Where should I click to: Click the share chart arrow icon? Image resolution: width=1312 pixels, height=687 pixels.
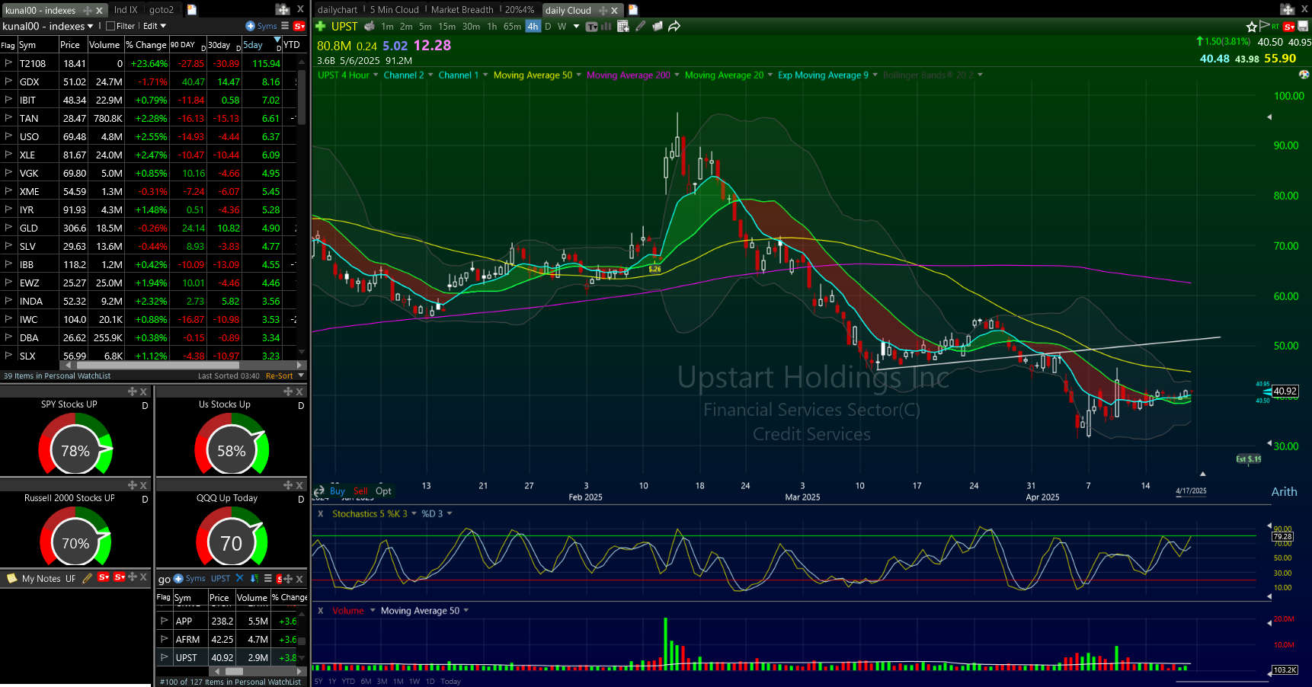[674, 26]
